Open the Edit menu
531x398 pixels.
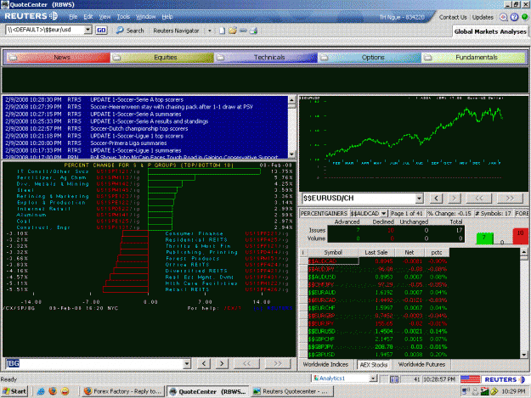click(x=88, y=17)
